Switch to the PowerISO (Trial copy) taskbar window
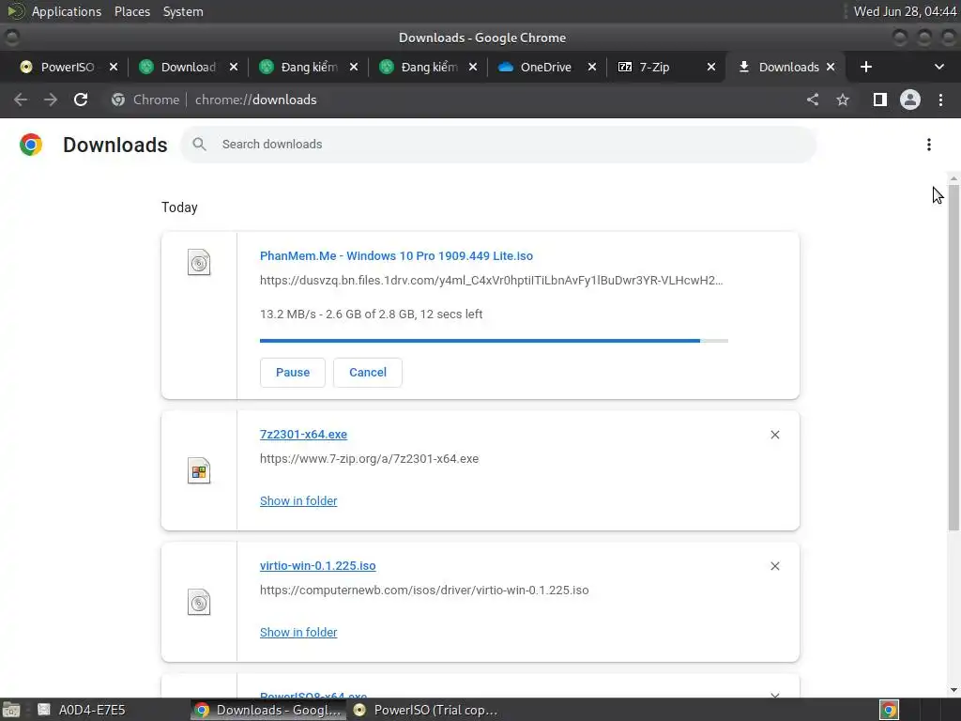The image size is (961, 721). 426,710
